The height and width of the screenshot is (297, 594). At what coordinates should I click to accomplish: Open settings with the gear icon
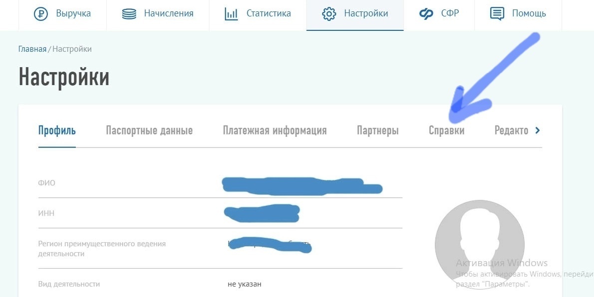(x=328, y=14)
